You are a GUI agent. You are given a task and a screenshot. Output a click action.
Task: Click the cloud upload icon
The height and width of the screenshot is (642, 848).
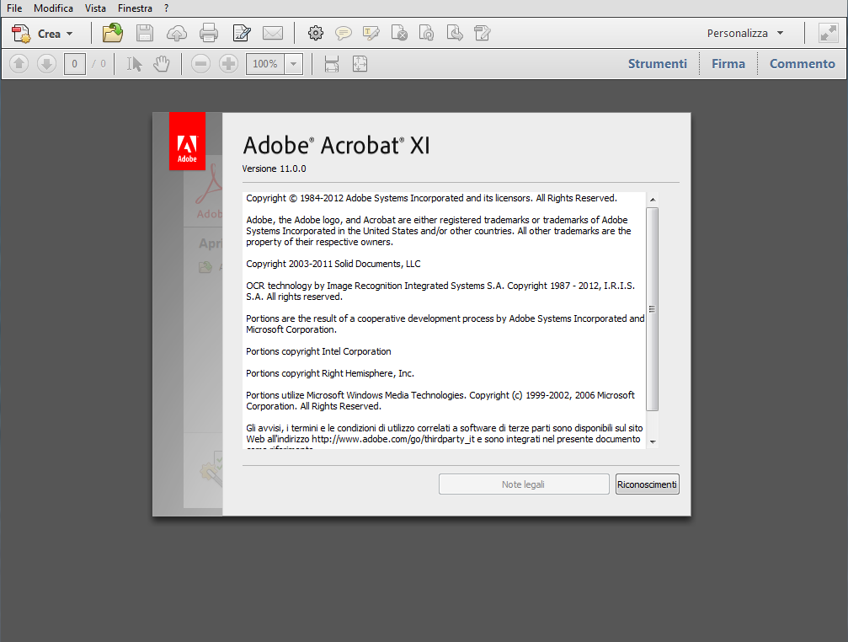[x=176, y=34]
